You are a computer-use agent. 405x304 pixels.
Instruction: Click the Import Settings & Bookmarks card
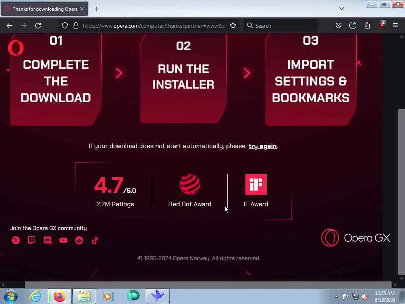pyautogui.click(x=311, y=80)
